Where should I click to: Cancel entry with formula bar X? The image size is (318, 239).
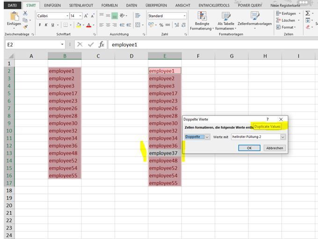[x=80, y=45]
